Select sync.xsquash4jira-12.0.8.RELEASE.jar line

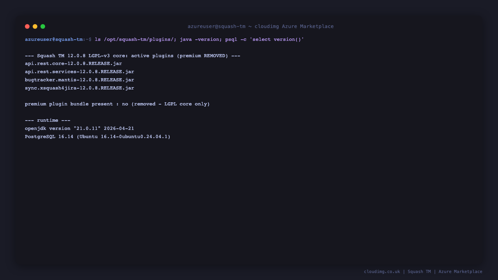coord(79,88)
